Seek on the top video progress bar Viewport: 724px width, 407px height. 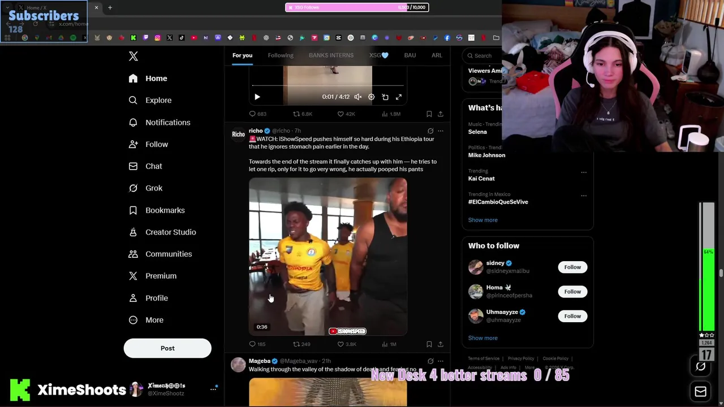(x=327, y=85)
